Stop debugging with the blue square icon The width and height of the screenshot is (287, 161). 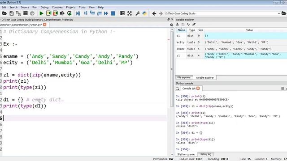[x=113, y=13]
